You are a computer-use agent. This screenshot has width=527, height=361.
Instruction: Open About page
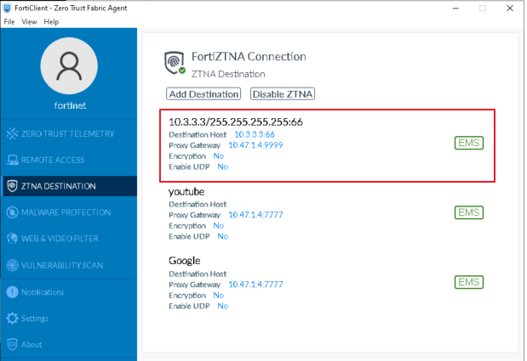[x=69, y=344]
